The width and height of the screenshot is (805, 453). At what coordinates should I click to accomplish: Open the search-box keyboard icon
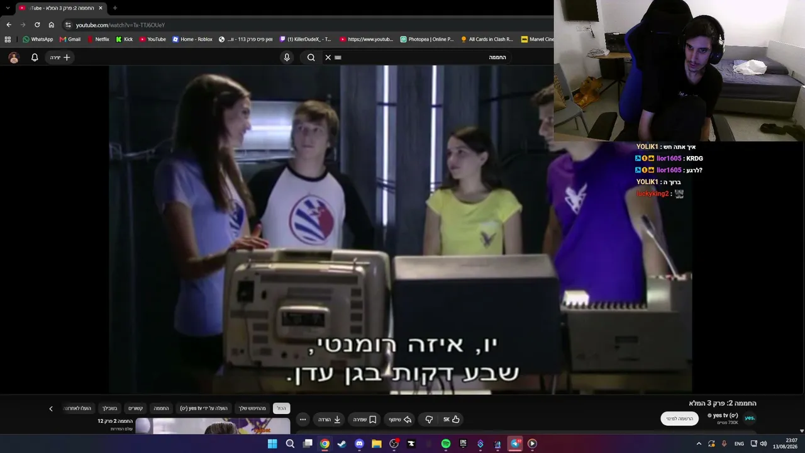[338, 57]
